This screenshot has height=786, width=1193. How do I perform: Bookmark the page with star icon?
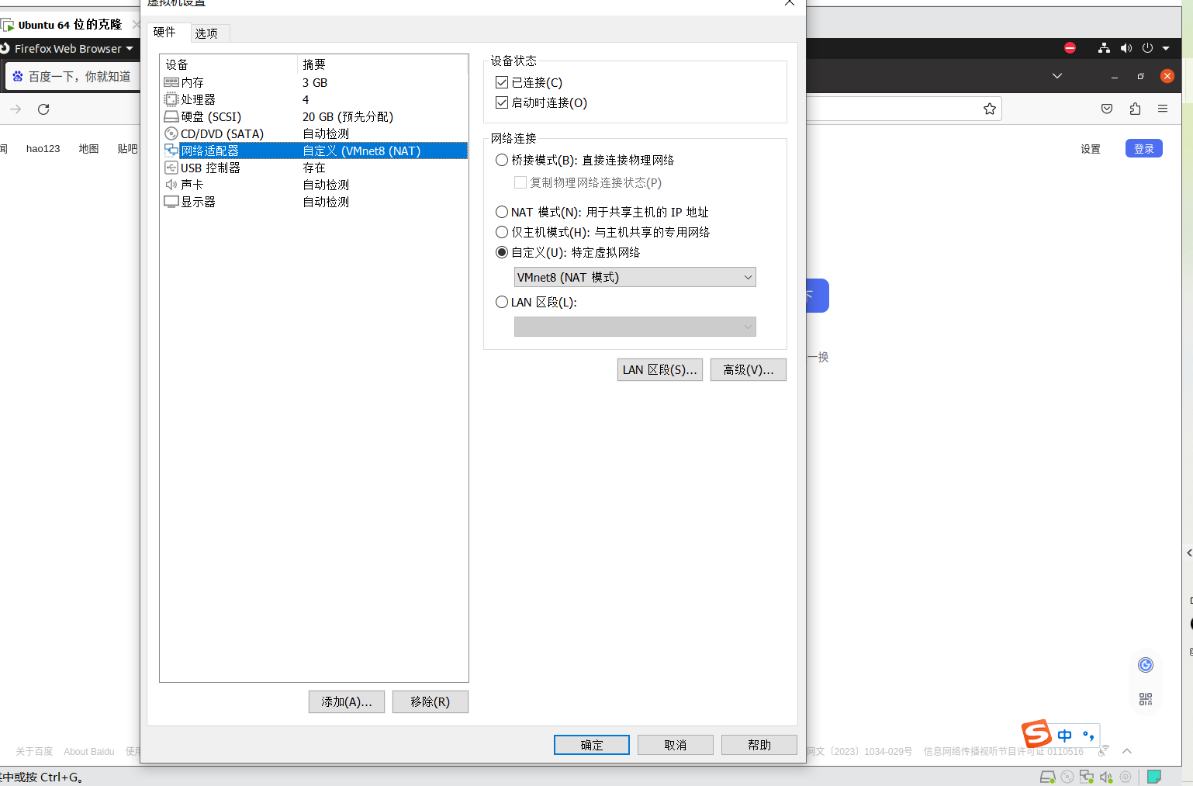click(990, 109)
